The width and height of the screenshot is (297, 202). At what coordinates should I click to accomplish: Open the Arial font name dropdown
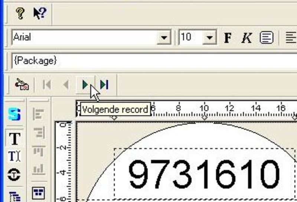[163, 37]
